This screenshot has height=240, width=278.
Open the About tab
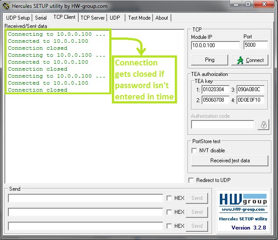click(x=162, y=18)
